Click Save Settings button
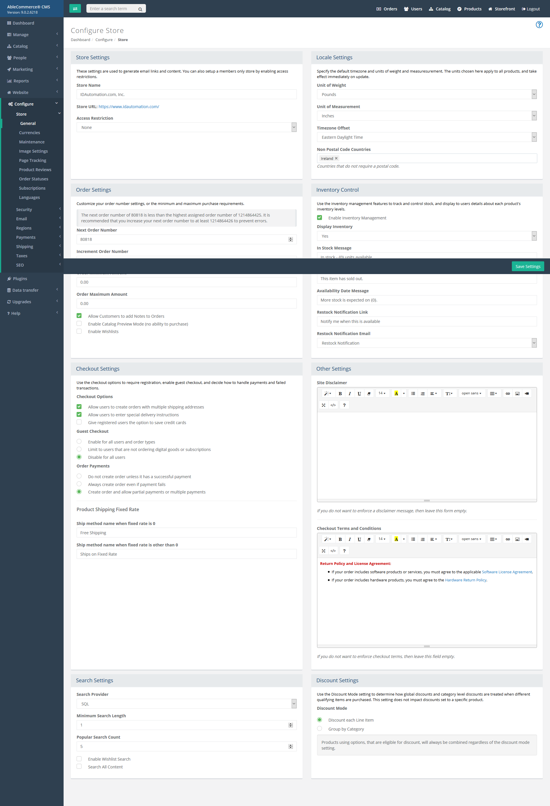550x806 pixels. coord(528,266)
